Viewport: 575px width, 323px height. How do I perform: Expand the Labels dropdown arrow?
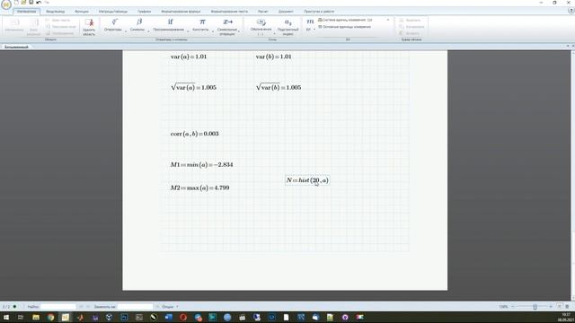click(x=274, y=34)
